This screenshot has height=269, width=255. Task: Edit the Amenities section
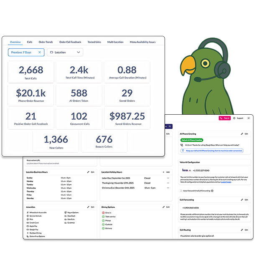91,207
